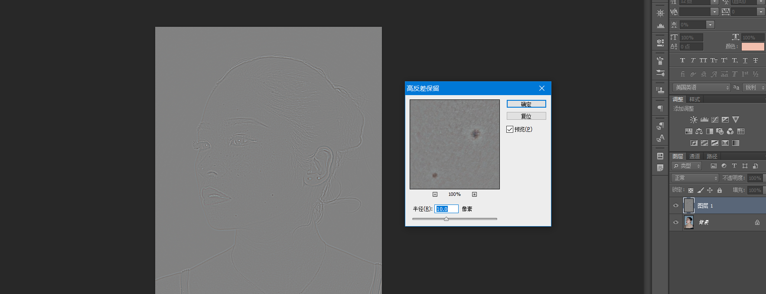766x294 pixels.
Task: Open the kerning (V/A) dropdown arrow
Action: point(714,12)
